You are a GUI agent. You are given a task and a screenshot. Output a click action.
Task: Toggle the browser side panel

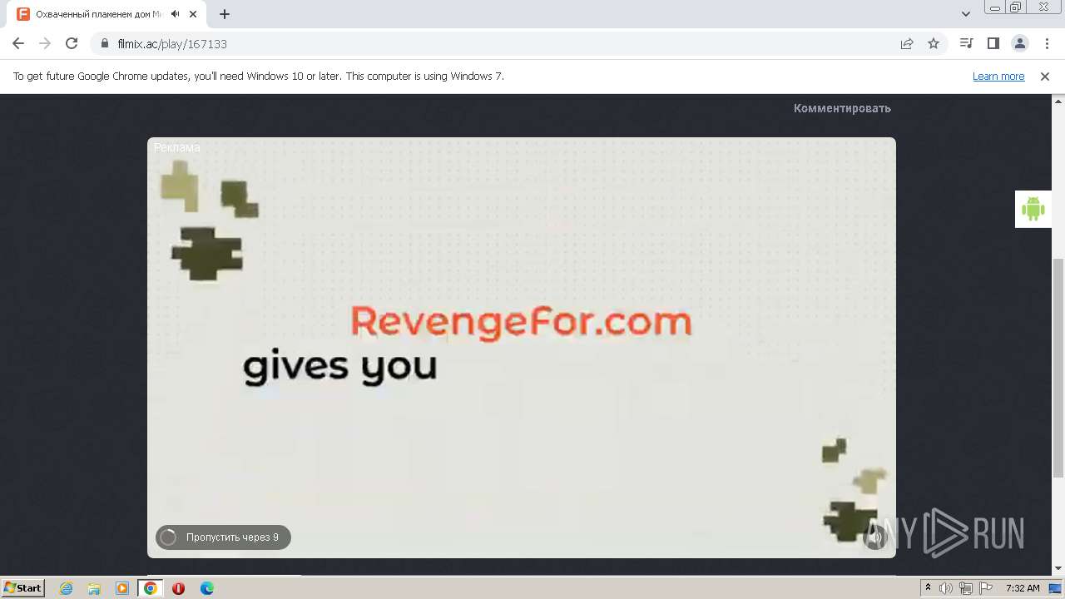[x=993, y=43]
